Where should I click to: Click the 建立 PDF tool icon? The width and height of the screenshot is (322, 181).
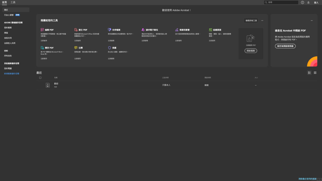tap(76, 30)
